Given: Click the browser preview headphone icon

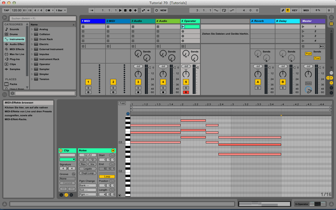Looking at the screenshot, I should [12, 93].
